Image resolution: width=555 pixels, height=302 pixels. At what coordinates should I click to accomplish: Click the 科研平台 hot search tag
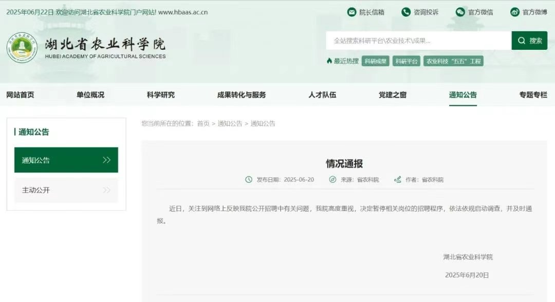[406, 61]
